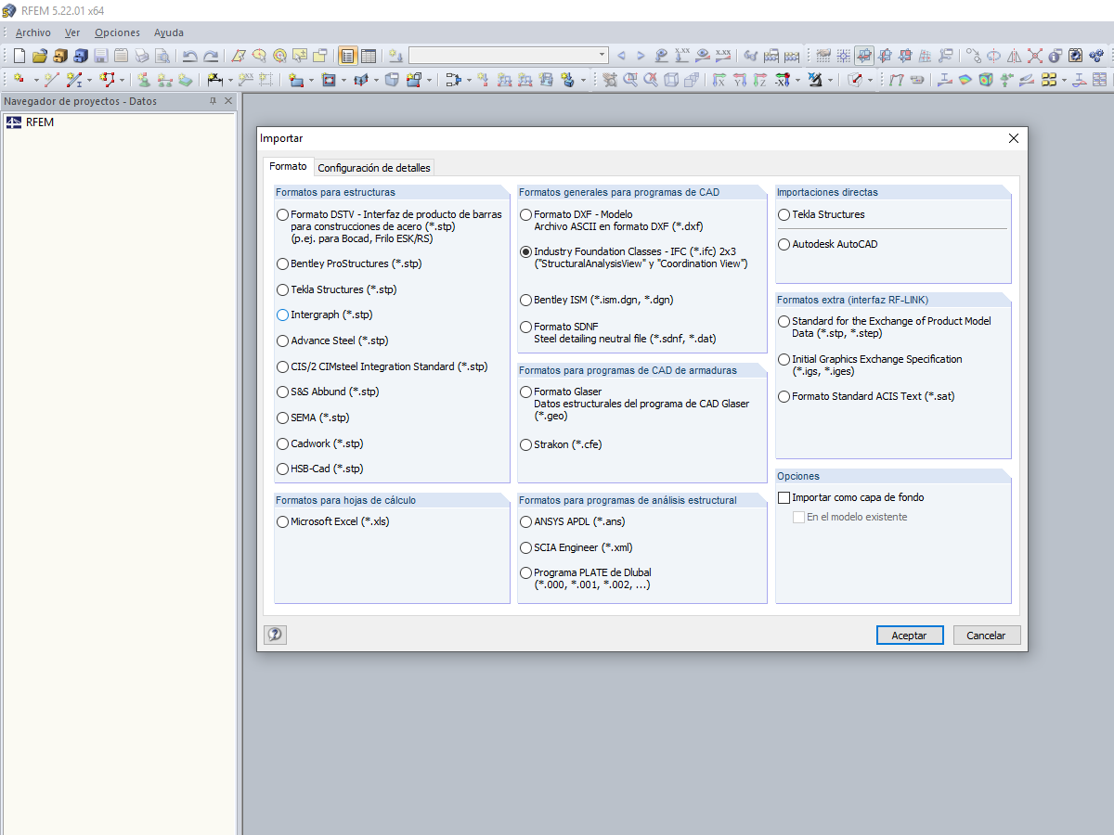Screen dimensions: 1114x835
Task: Switch to the 'Configuración de detalles' tab
Action: pyautogui.click(x=374, y=168)
